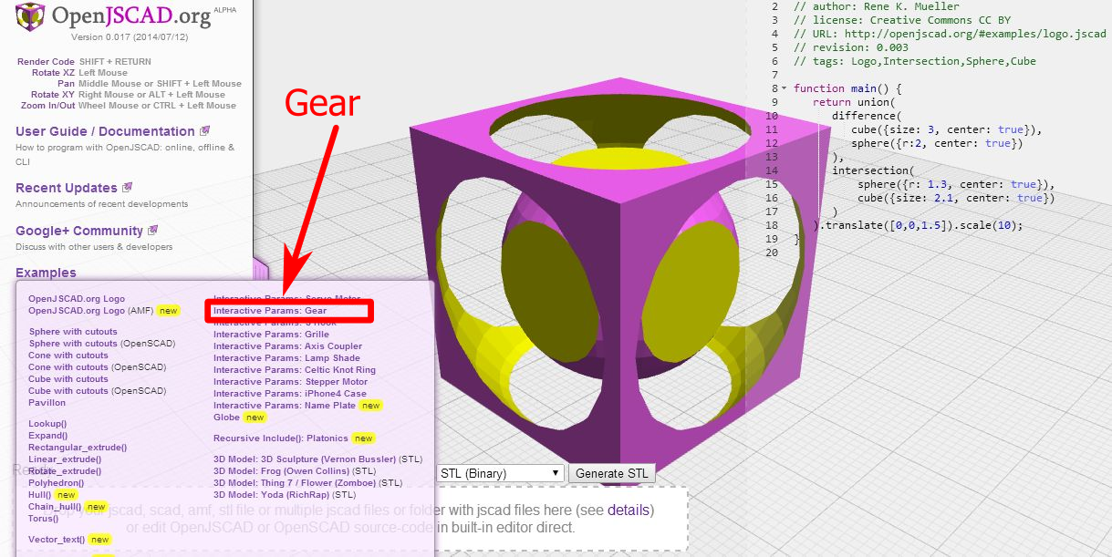Open 3D Model: 3D Sculpture (Vernon Bussler)
The width and height of the screenshot is (1112, 557).
[317, 459]
